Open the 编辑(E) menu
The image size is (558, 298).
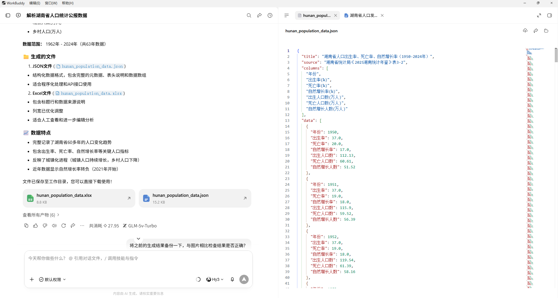click(x=35, y=3)
